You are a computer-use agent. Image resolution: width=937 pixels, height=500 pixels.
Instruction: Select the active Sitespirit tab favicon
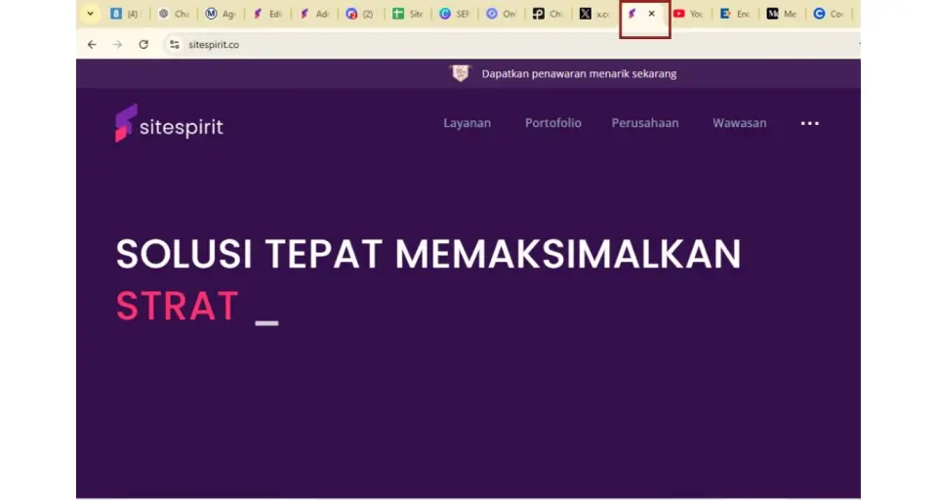(x=632, y=14)
